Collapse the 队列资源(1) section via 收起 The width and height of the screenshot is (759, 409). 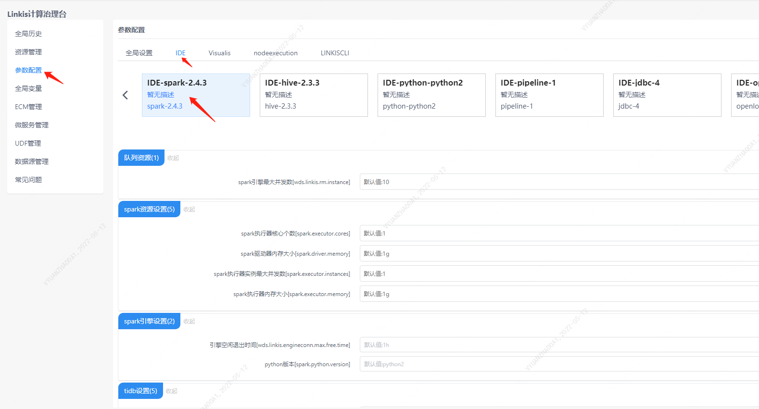[x=173, y=158]
